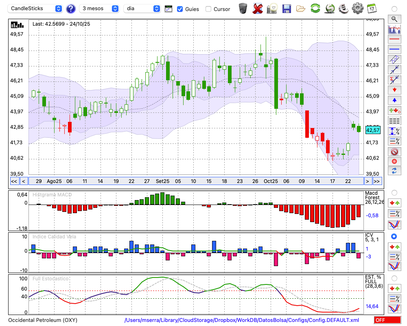Screen dimensions: 407x326
Task: Click the blue up arrow marker tool
Action: point(394,100)
